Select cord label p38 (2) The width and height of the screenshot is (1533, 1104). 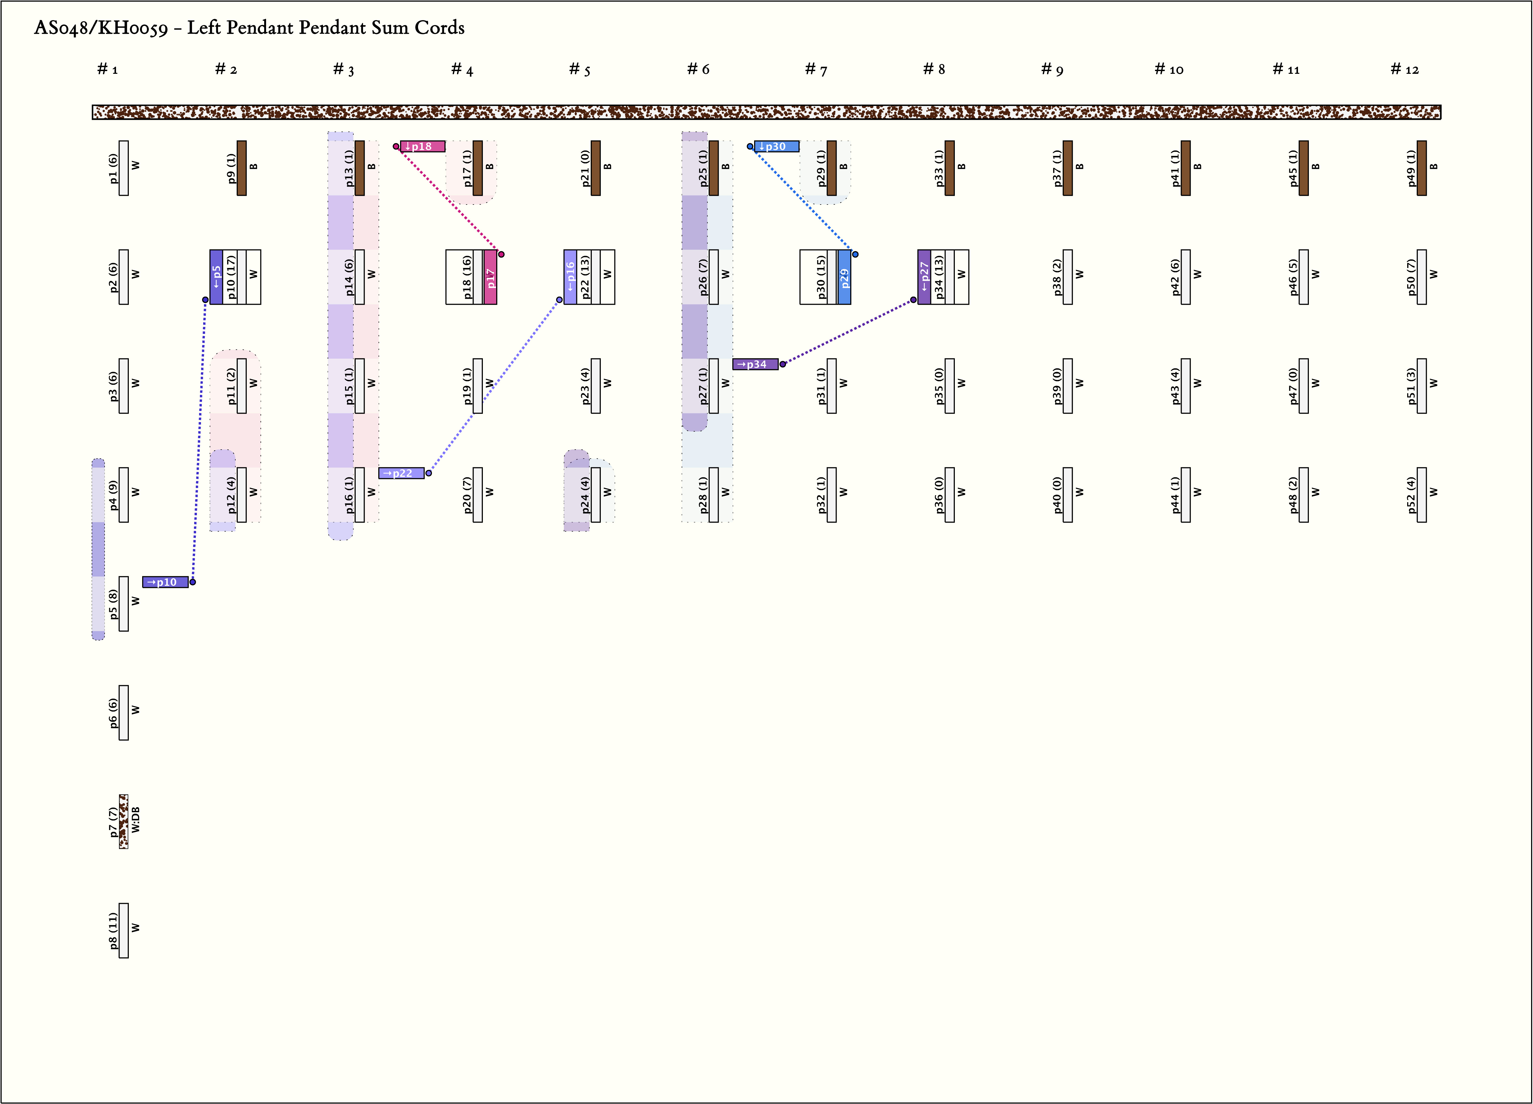[x=1057, y=277]
